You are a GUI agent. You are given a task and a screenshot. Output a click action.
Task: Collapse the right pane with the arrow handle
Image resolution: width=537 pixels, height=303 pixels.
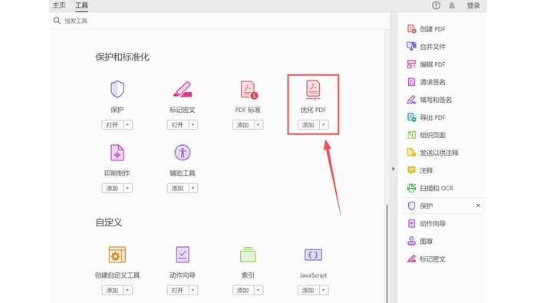(393, 169)
